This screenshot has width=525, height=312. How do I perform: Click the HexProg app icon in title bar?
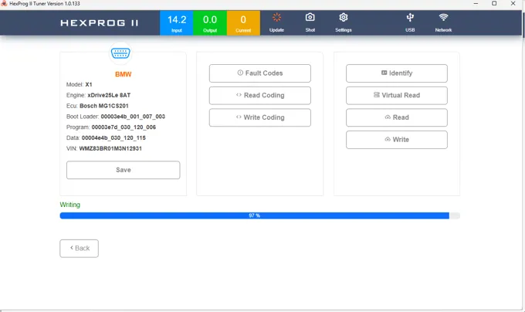click(4, 3)
